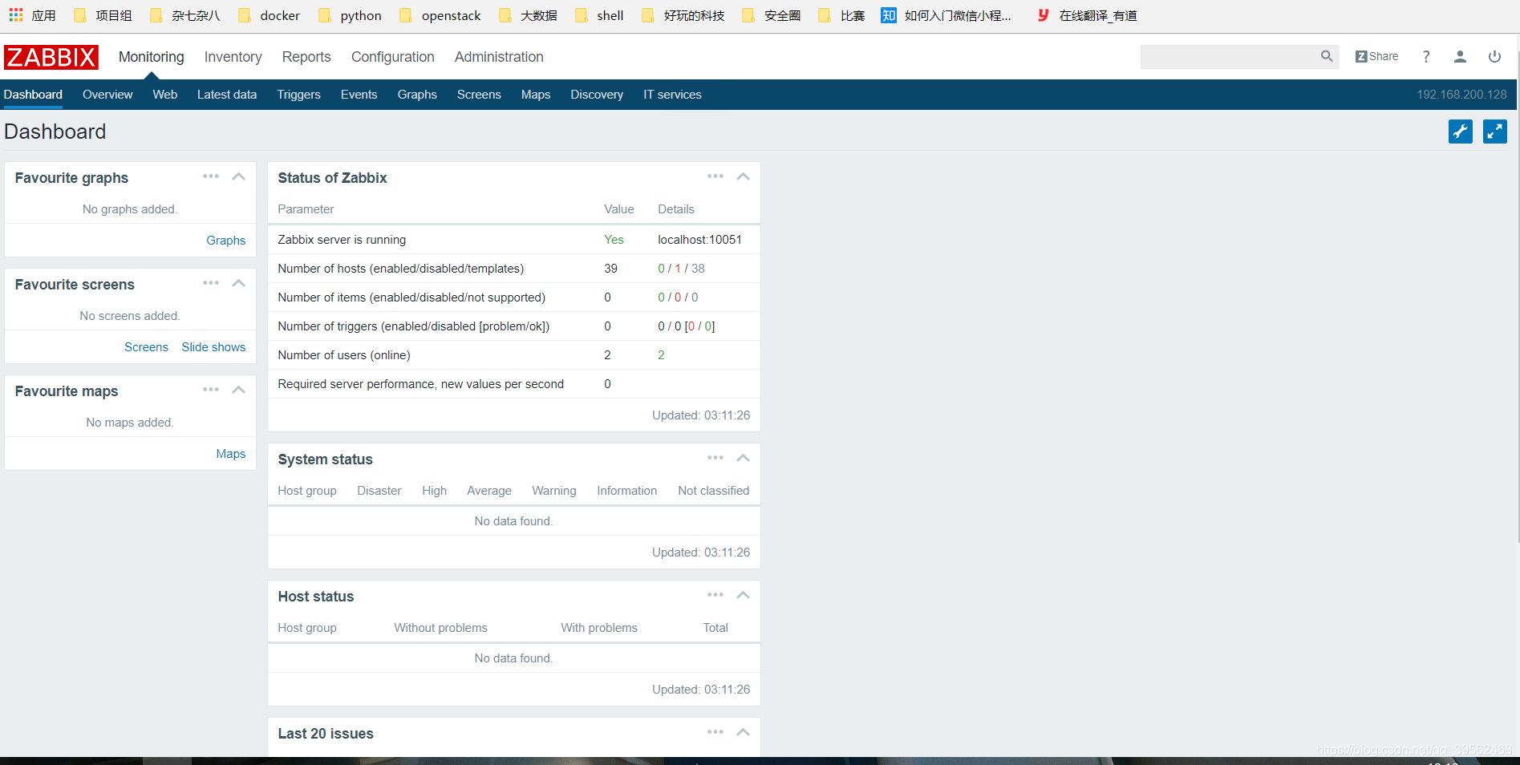Viewport: 1520px width, 765px height.
Task: Open the browser apps grid icon
Action: 15,15
